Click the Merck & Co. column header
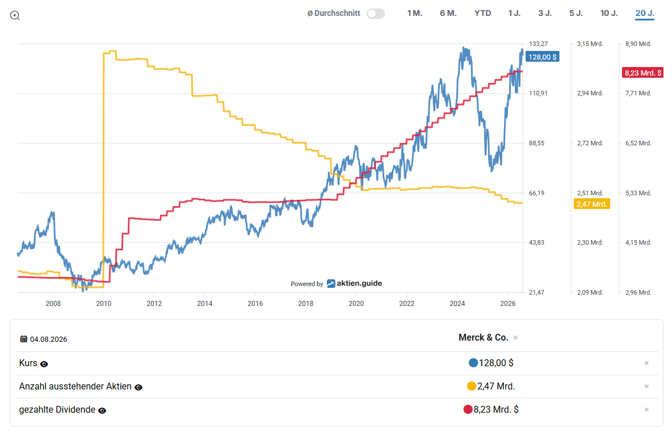 coord(483,337)
